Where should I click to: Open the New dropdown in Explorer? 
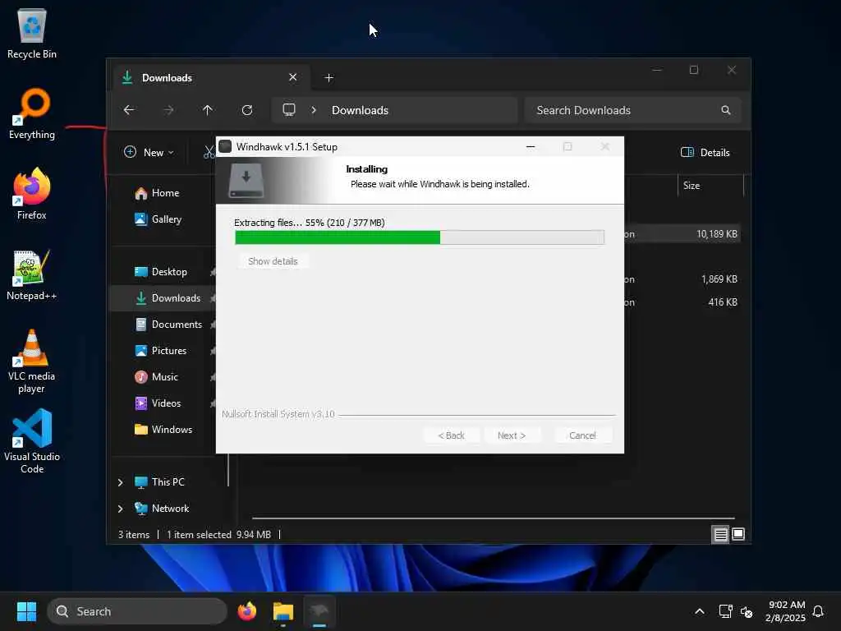pos(149,152)
